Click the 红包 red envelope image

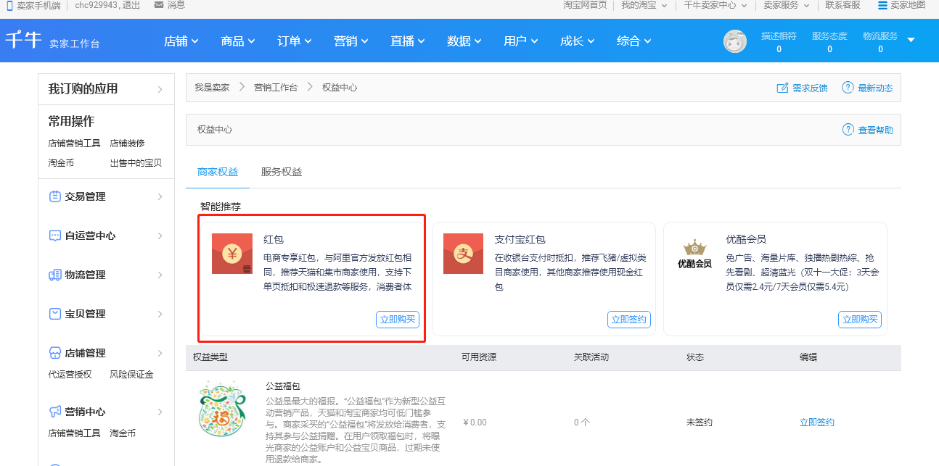click(x=232, y=254)
